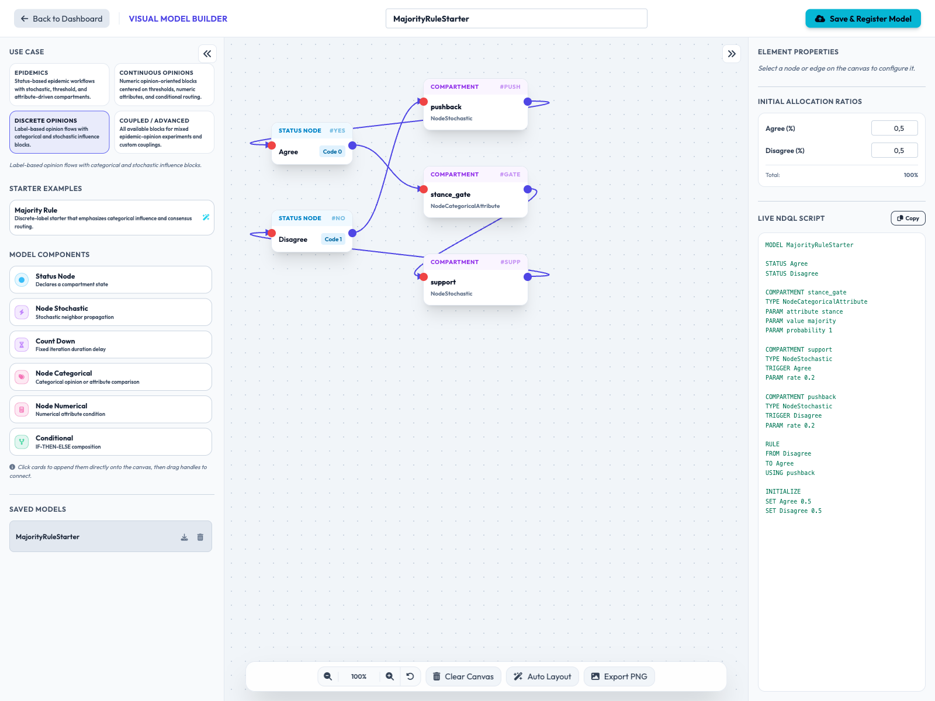Add a Count Down component
The image size is (935, 701).
(x=110, y=345)
